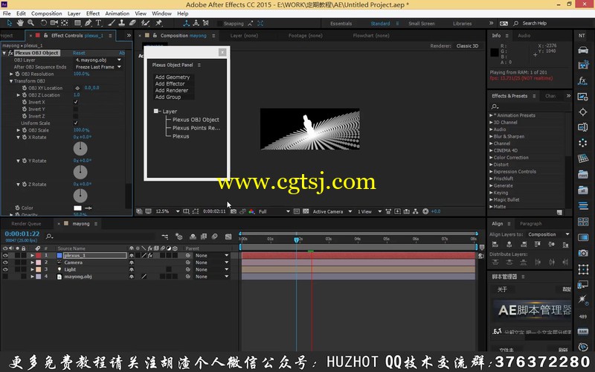
Task: Select Plexus OBJ Object tree item
Action: [196, 120]
